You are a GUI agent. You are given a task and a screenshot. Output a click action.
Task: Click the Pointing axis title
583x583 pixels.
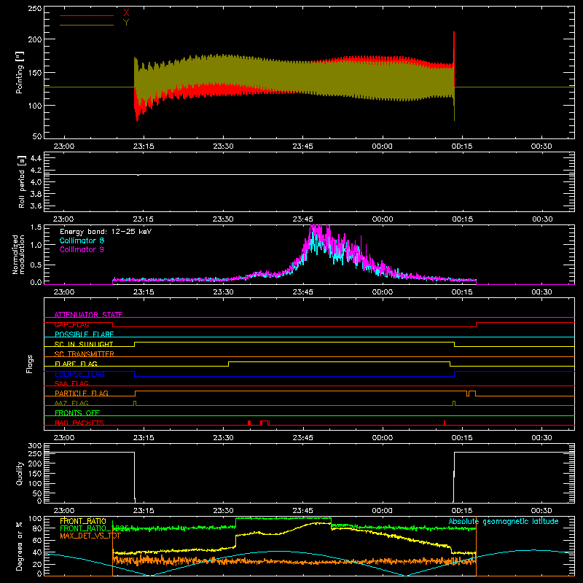pos(20,72)
